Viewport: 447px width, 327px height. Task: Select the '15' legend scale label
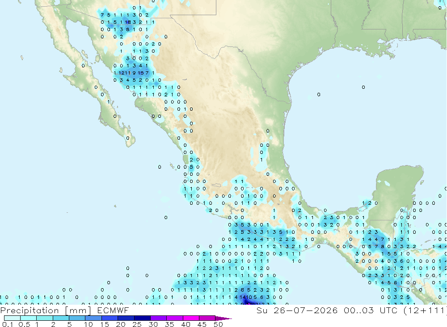[105, 324]
